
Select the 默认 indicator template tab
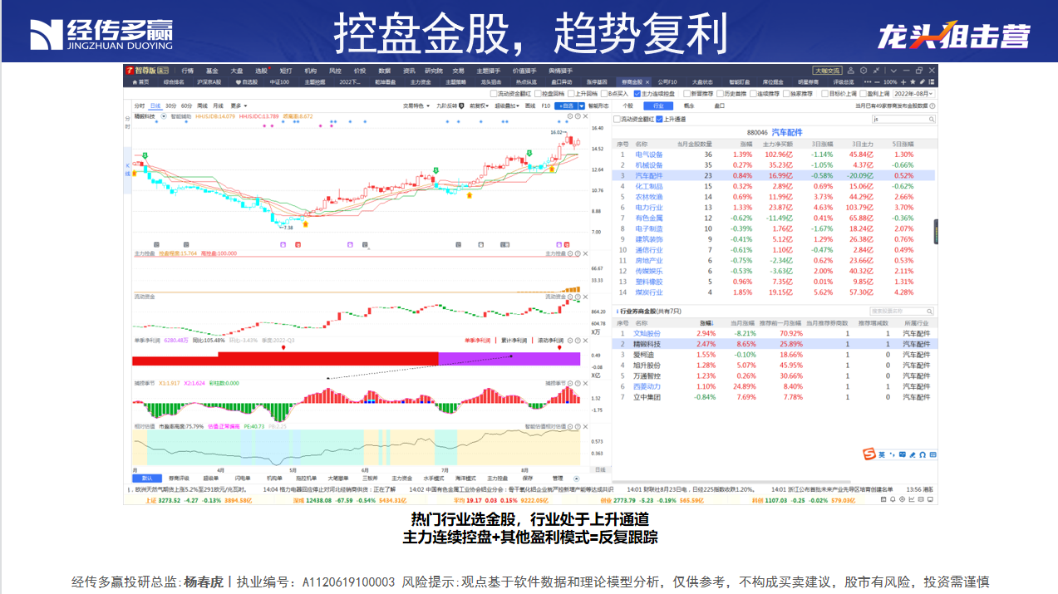pos(147,479)
